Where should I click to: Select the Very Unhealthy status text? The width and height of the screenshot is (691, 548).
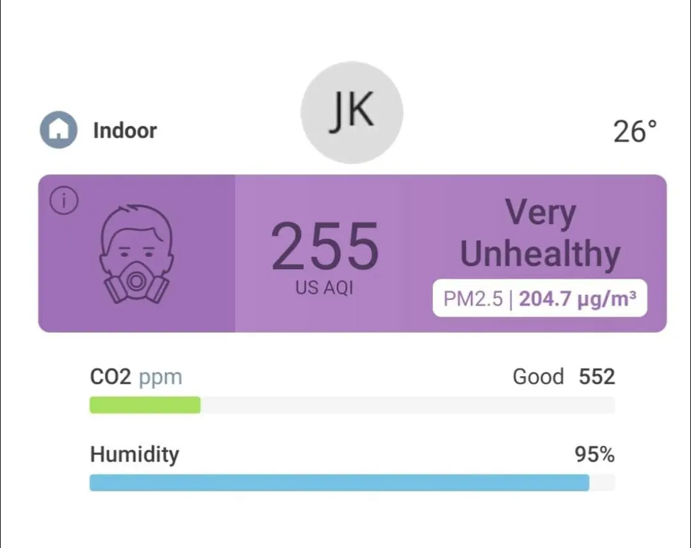pos(541,233)
